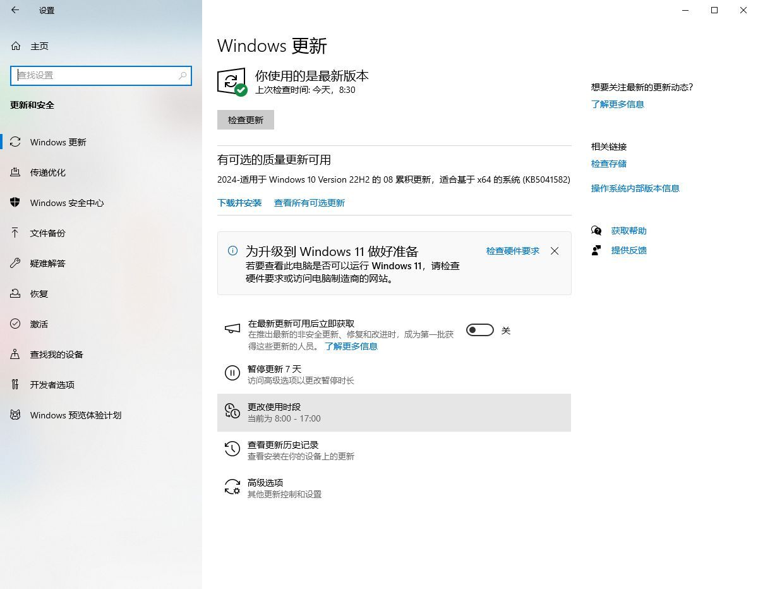Viewport: 758px width, 589px height.
Task: Click the 检查硬件要求 link
Action: (x=513, y=251)
